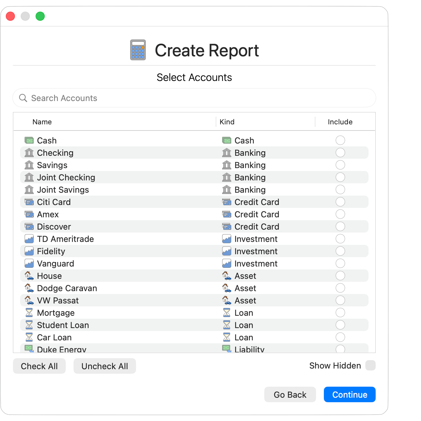
Task: Enable Include for the Cash account
Action: tap(340, 140)
